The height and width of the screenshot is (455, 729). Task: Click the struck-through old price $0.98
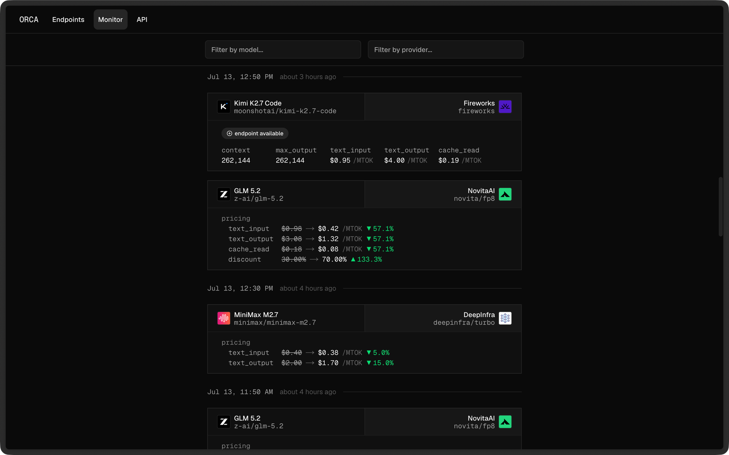pyautogui.click(x=292, y=229)
